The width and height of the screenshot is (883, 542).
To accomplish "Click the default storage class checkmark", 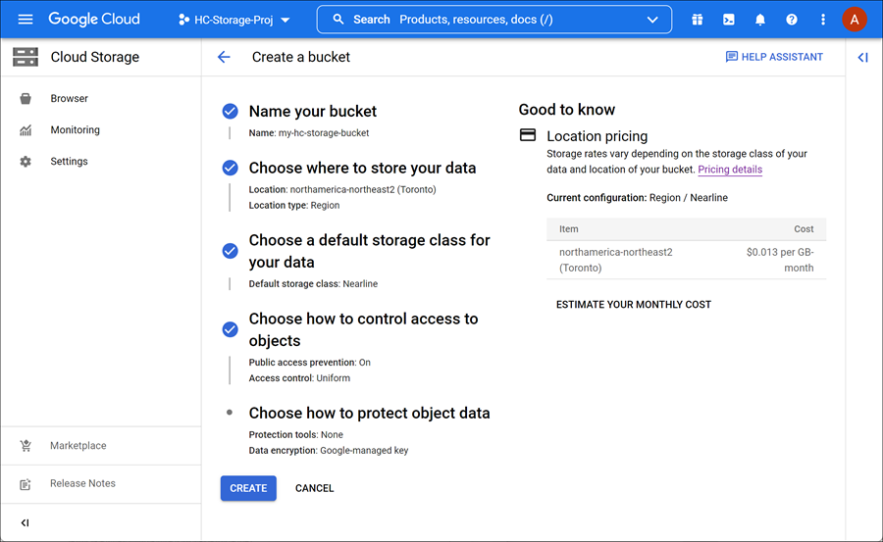I will point(230,251).
